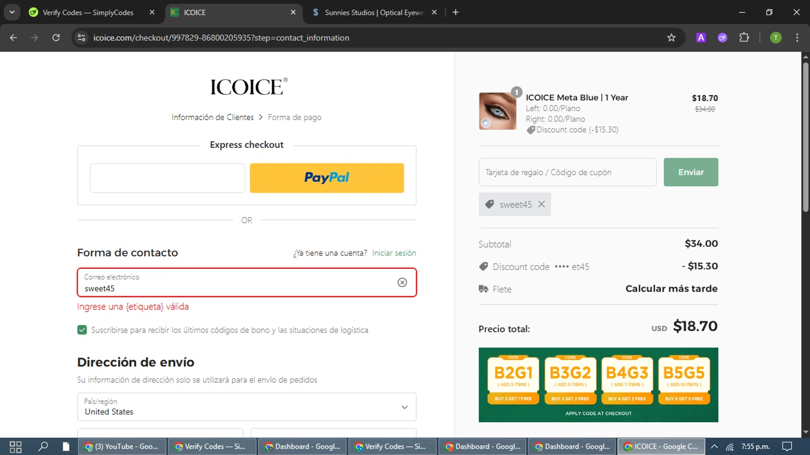Screen dimensions: 810x455
Task: Click the B2G1 promo code card
Action: (514, 380)
